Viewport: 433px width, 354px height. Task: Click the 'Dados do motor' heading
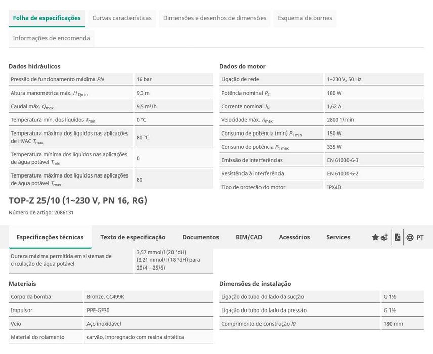coord(242,66)
